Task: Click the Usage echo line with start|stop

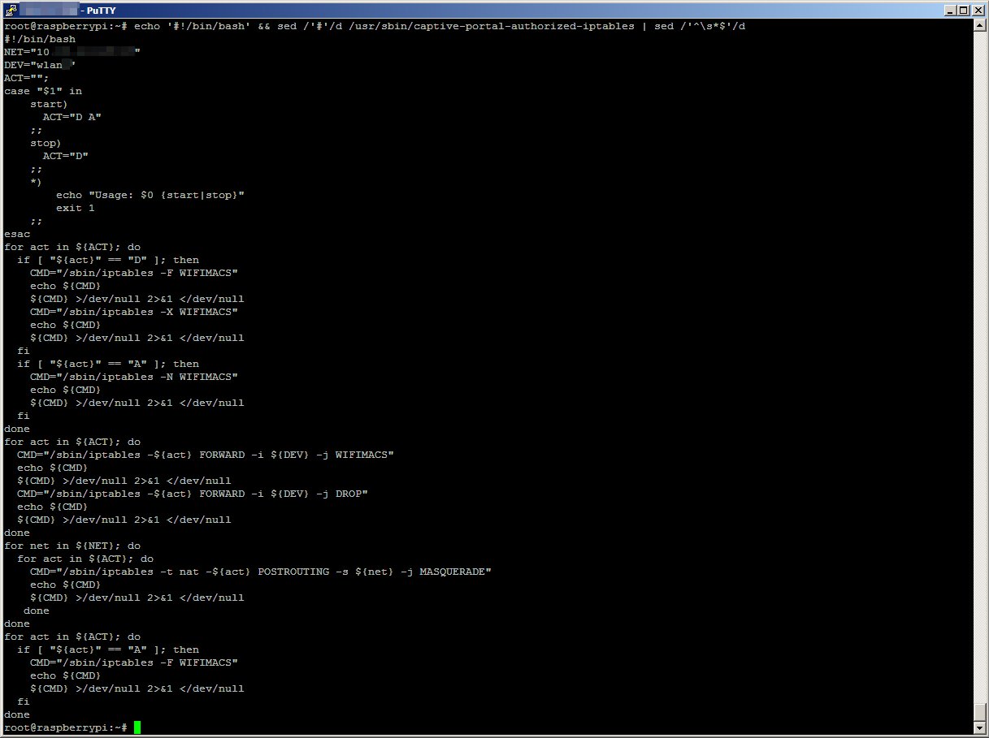Action: (x=150, y=195)
